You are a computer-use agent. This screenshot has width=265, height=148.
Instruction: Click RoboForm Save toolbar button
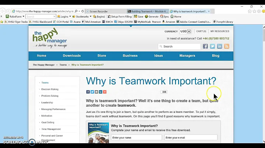pos(139,16)
